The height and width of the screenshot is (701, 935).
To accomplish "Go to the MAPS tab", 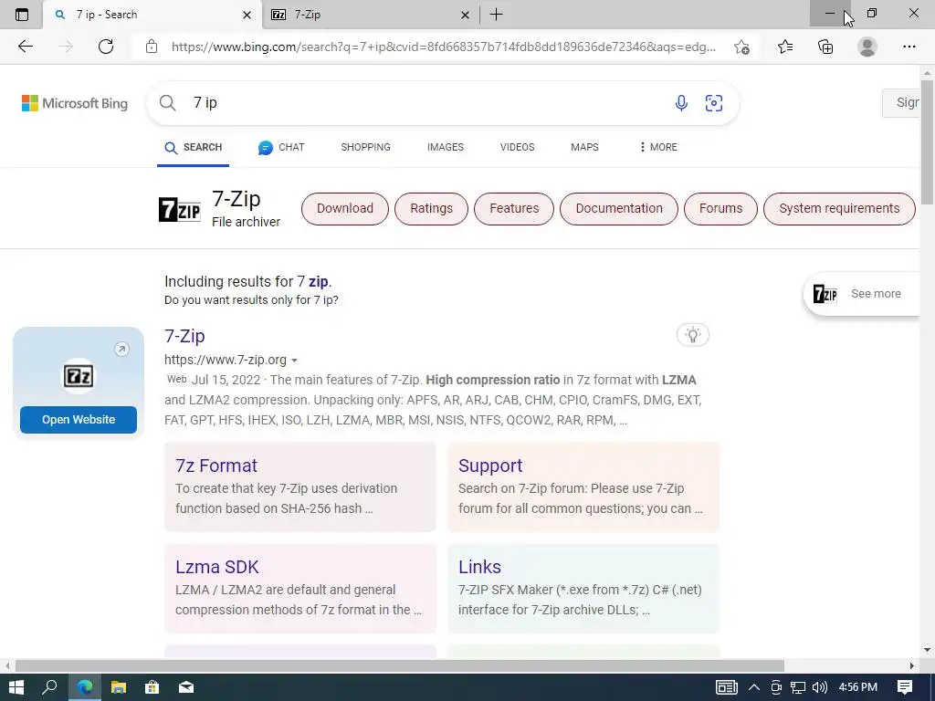I will (584, 147).
